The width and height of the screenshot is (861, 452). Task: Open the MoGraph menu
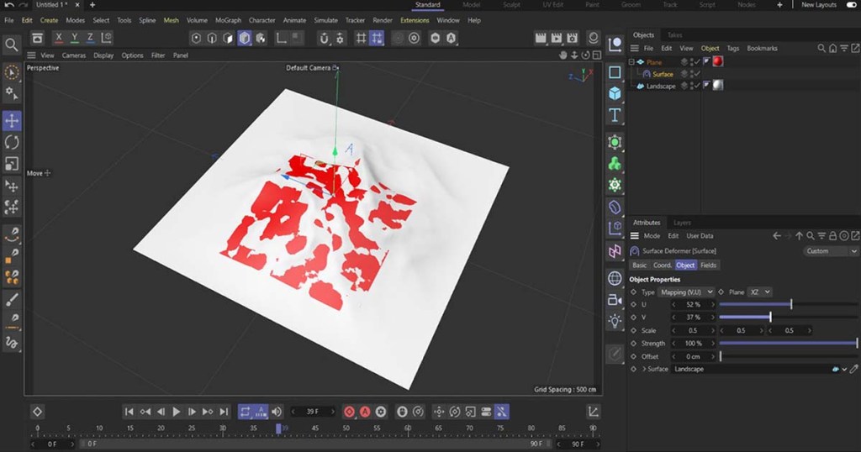pyautogui.click(x=227, y=20)
